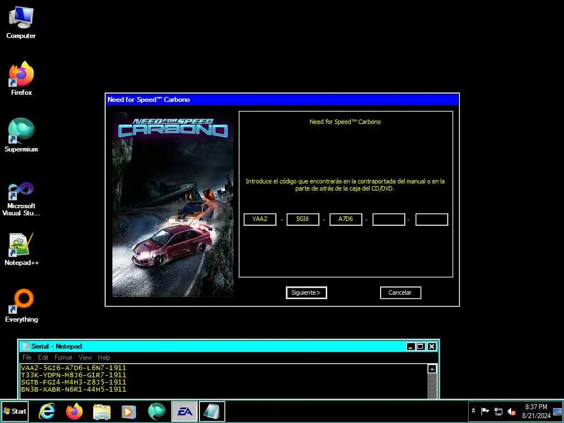564x423 pixels.
Task: Open the Edit menu in Notepad
Action: [43, 357]
